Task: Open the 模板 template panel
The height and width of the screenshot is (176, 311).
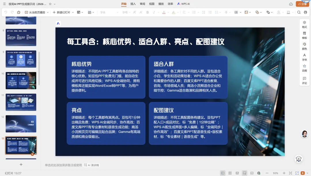Action: [304, 35]
